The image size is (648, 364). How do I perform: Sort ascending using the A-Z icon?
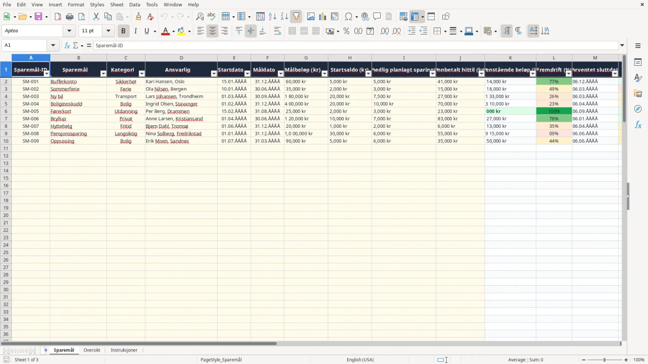point(273,17)
